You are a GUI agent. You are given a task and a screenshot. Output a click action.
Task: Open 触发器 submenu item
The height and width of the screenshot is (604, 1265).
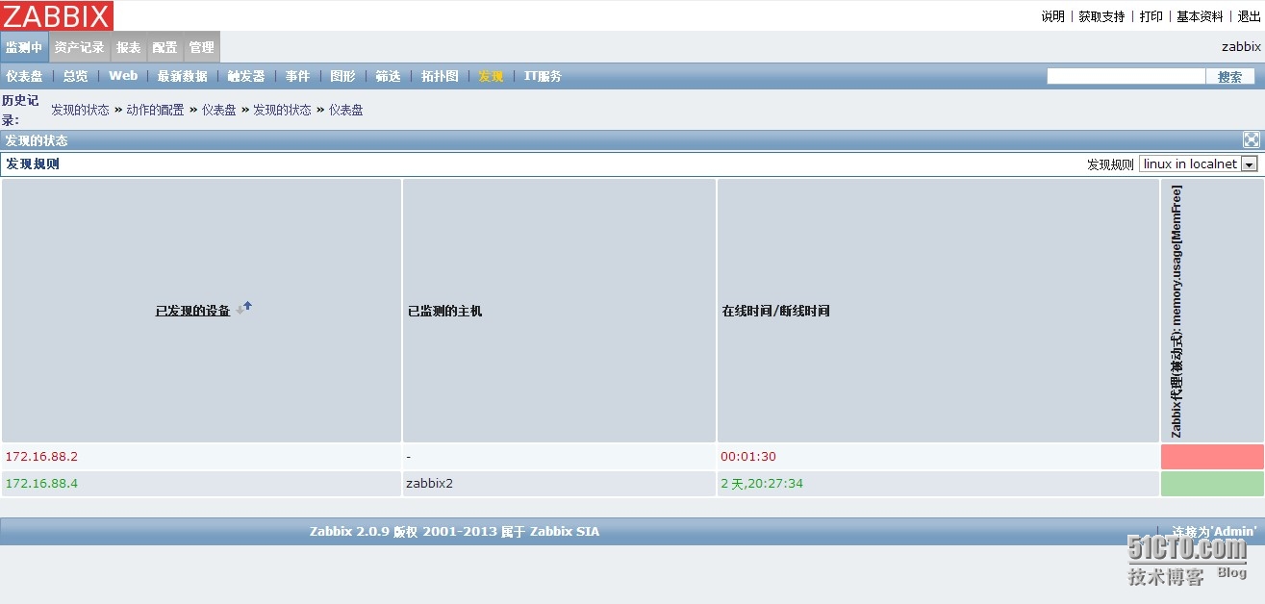click(246, 76)
